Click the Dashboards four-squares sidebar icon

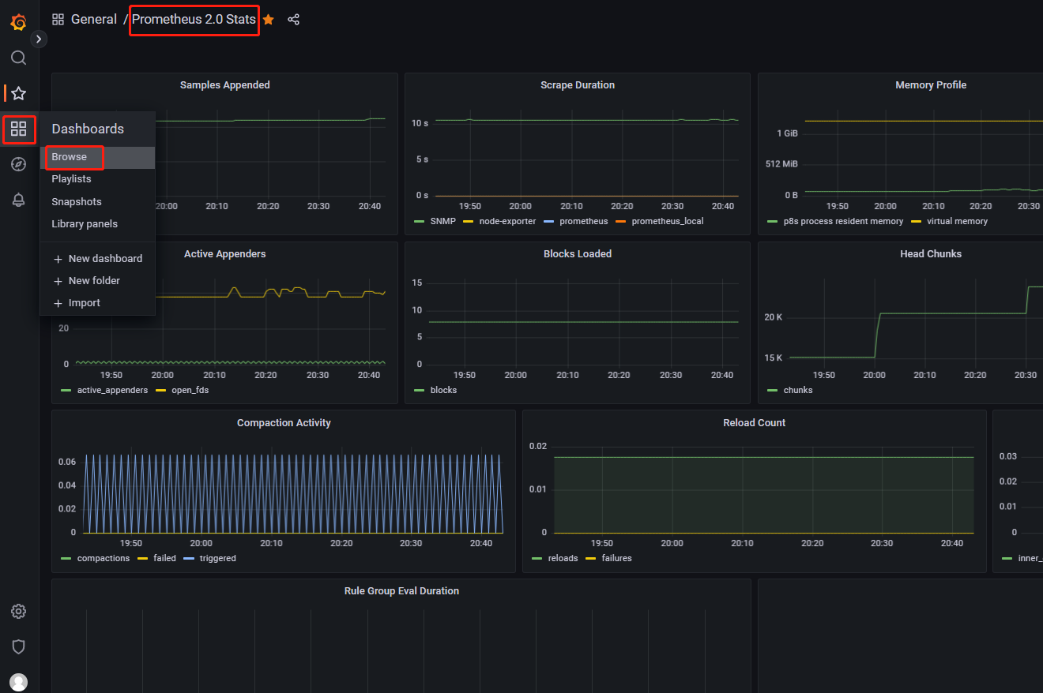point(19,129)
